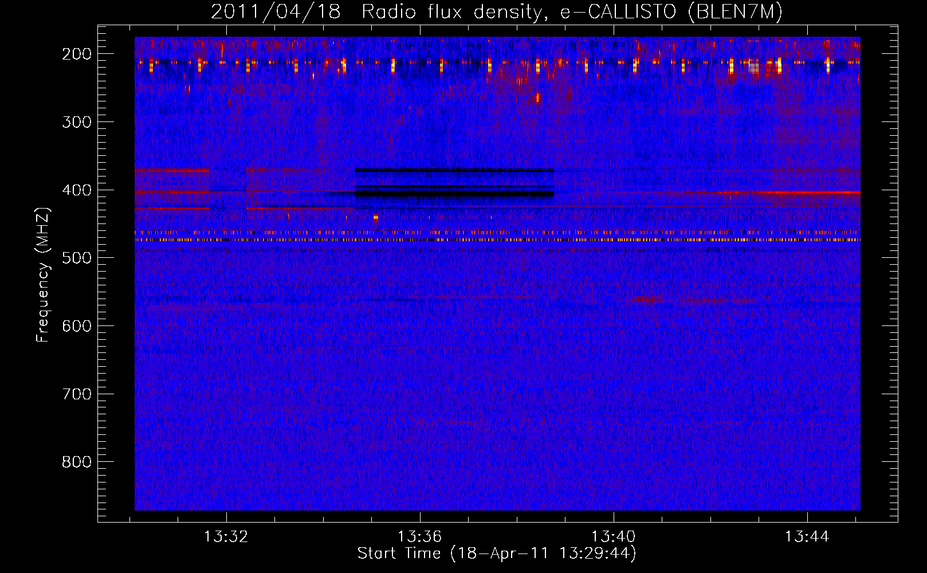
Task: Click the 200 frequency tick label
Action: click(77, 54)
